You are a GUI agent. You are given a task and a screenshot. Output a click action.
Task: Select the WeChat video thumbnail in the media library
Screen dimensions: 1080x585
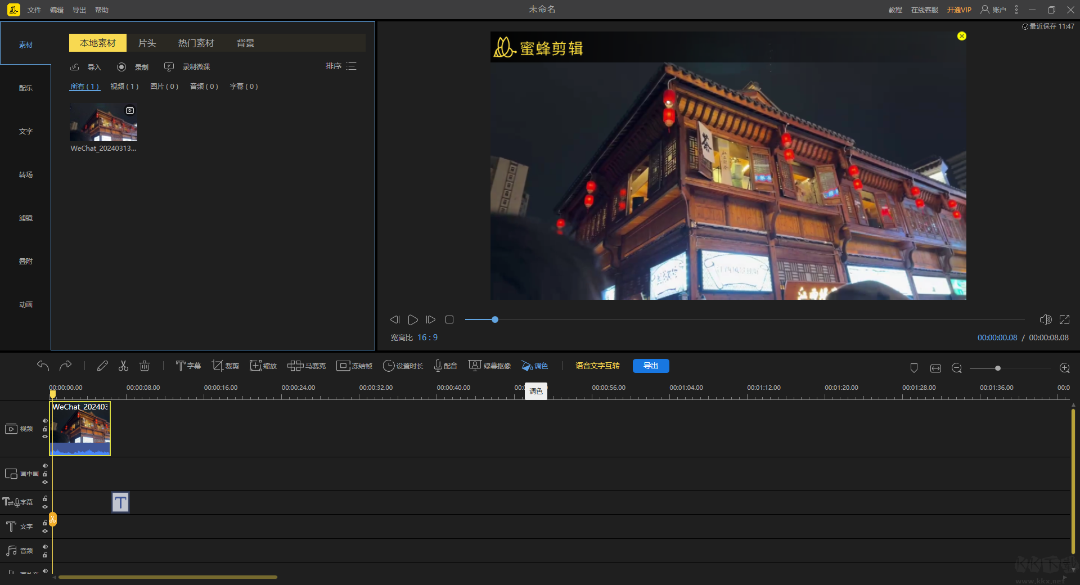[x=103, y=122]
